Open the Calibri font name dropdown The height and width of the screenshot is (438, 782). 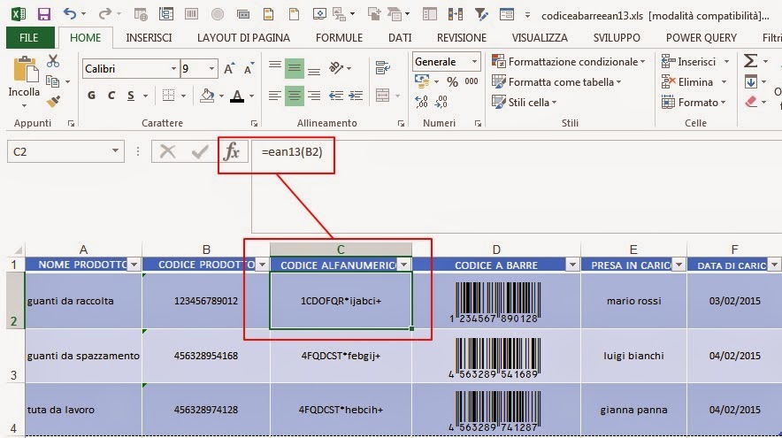173,69
